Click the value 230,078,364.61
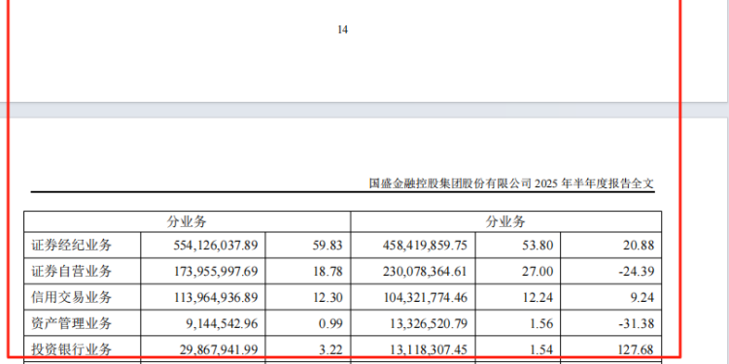This screenshot has width=729, height=364. [x=426, y=271]
